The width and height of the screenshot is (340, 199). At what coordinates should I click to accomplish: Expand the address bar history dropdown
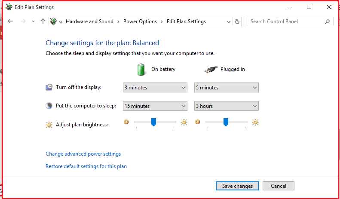click(x=228, y=21)
